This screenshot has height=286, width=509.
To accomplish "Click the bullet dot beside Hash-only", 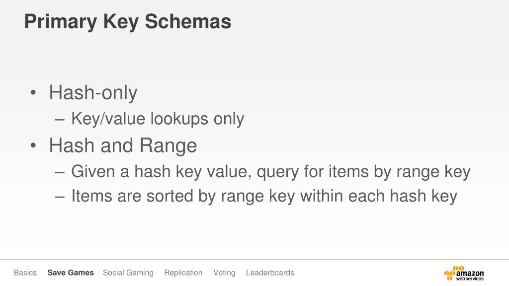I will (x=33, y=93).
